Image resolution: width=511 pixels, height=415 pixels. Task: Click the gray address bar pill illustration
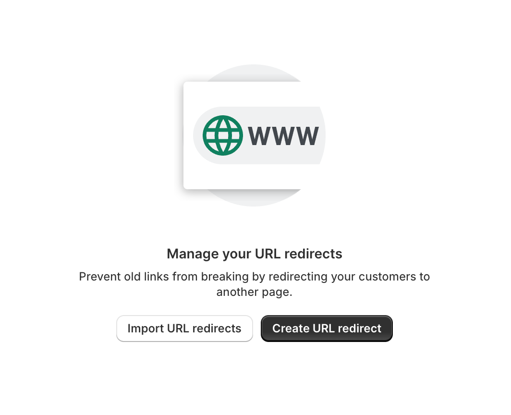coord(259,135)
